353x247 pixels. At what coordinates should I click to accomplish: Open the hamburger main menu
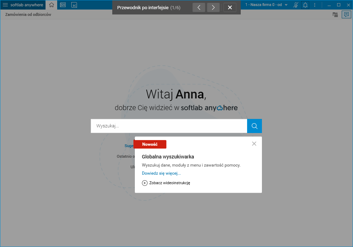click(x=5, y=5)
